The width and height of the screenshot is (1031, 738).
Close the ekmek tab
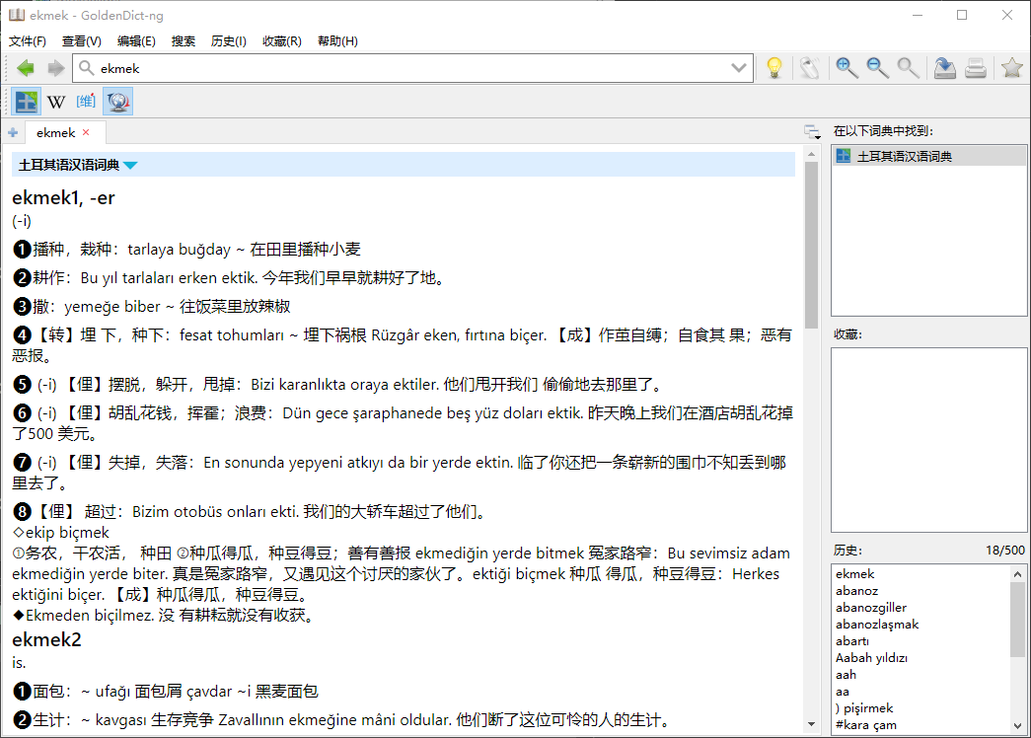[86, 132]
